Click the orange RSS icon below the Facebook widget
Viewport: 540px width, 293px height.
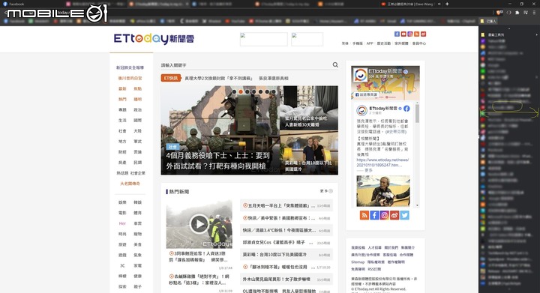click(364, 215)
